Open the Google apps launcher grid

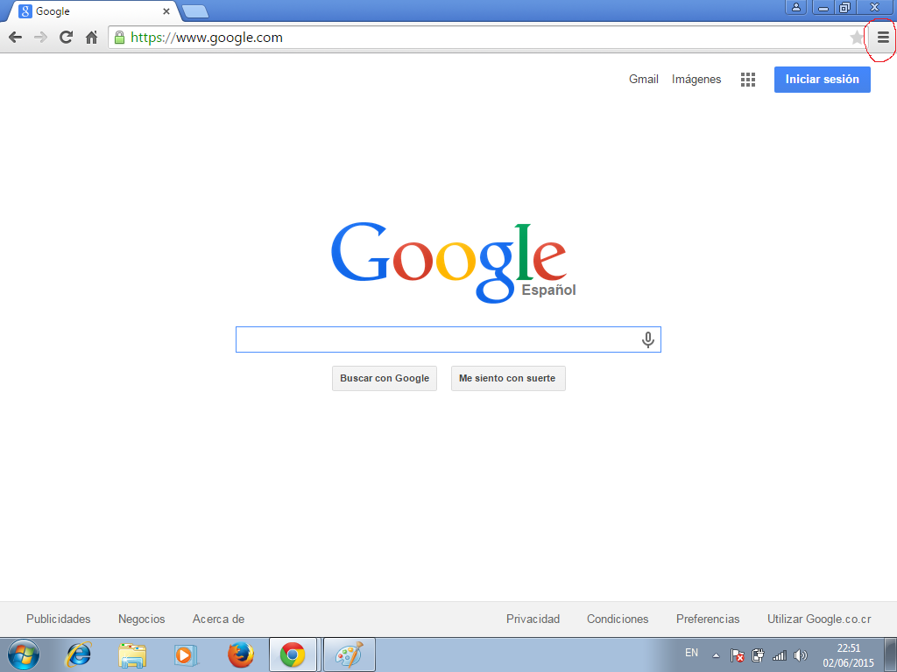[747, 79]
